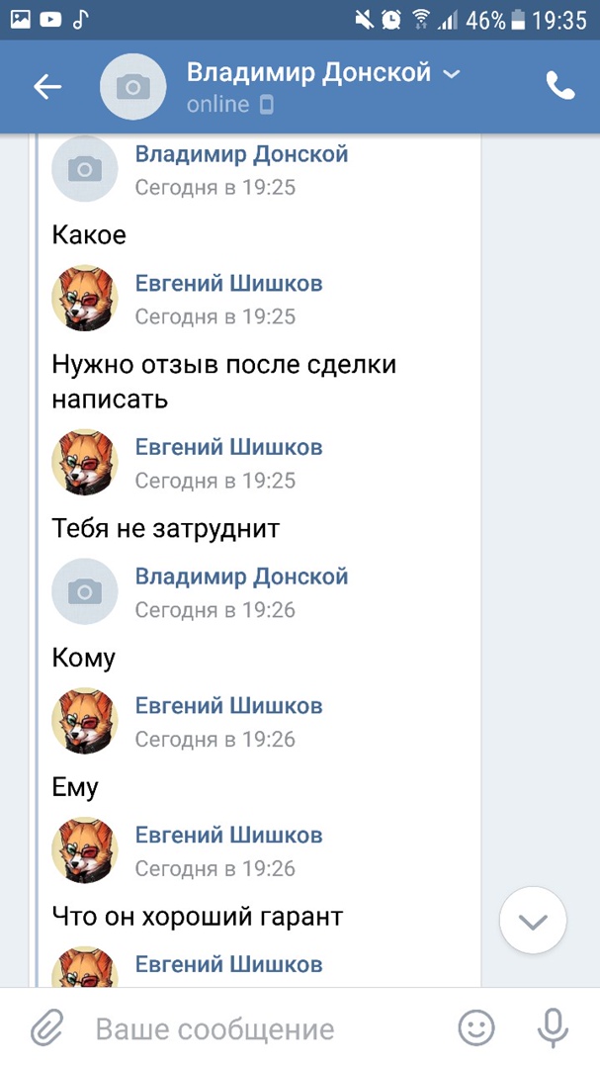Screen dimensions: 600x1068
Task: Open Евгений Шишков name above 'Нужно отзыв'
Action: point(228,284)
